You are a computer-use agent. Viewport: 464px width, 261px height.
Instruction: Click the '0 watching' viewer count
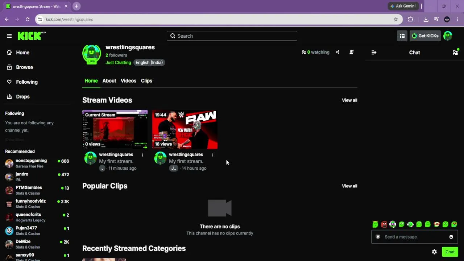coord(315,52)
